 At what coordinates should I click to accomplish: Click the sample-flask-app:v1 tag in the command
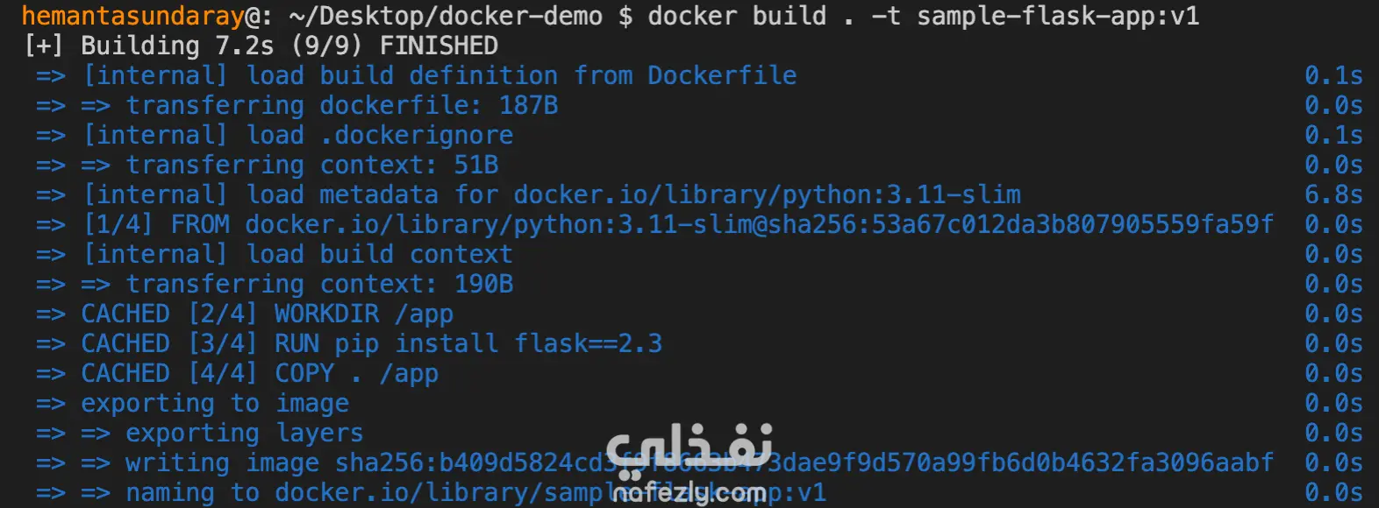click(1058, 16)
